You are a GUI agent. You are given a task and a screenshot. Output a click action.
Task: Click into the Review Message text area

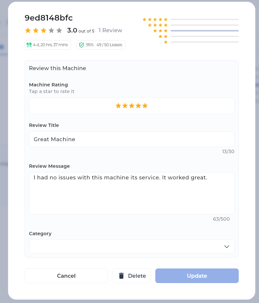132,193
